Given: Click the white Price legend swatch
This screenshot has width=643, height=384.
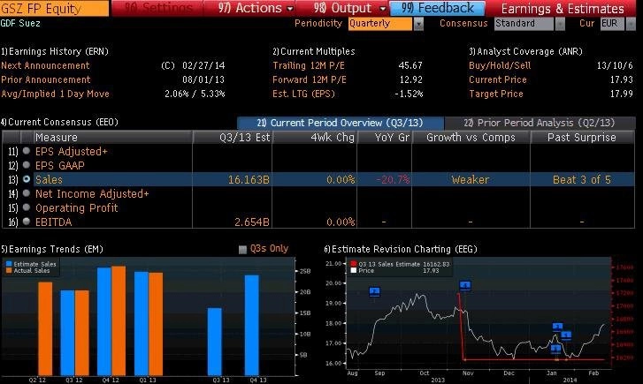Looking at the screenshot, I should (354, 271).
